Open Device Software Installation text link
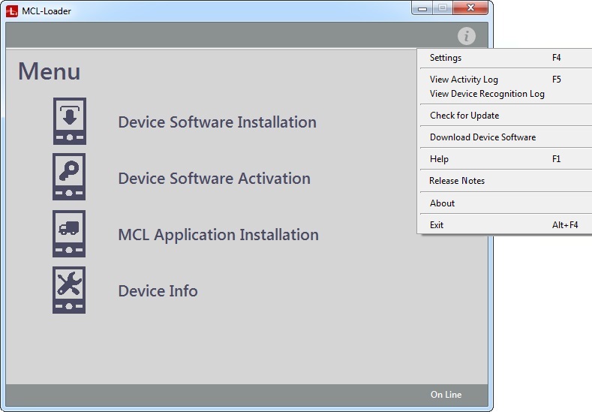Screen dimensions: 592x412 (x=217, y=122)
